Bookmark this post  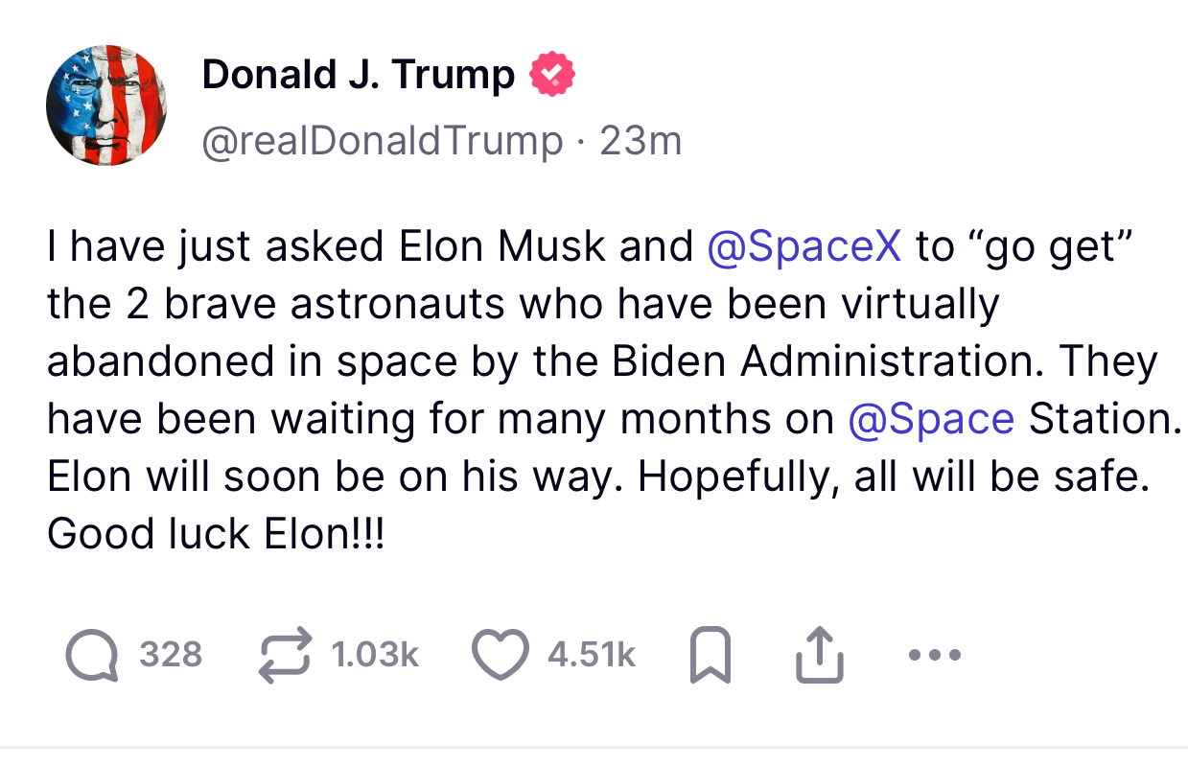tap(710, 656)
